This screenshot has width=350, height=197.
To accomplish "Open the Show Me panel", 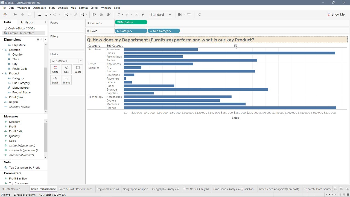I will pos(336,15).
